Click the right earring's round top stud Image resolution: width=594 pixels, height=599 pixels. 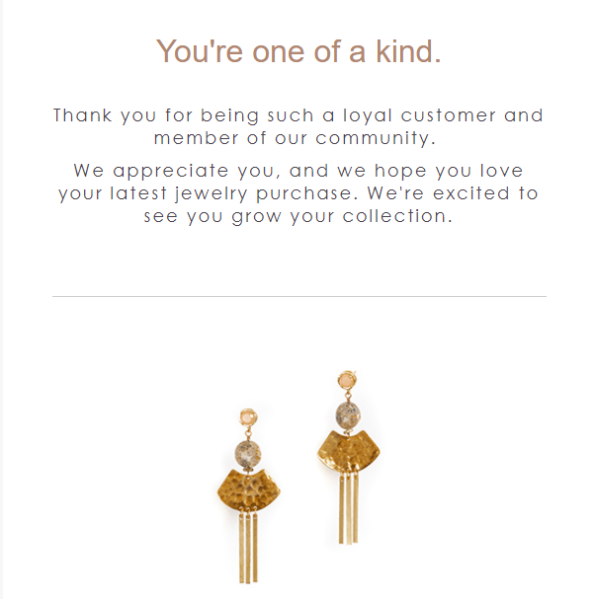pyautogui.click(x=348, y=380)
